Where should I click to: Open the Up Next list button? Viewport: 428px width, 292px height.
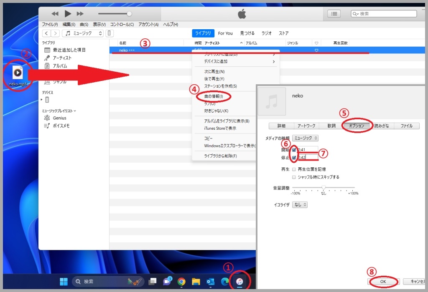334,14
